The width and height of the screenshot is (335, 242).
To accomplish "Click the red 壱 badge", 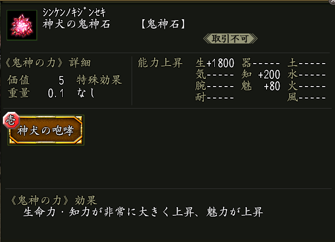I will coord(10,121).
